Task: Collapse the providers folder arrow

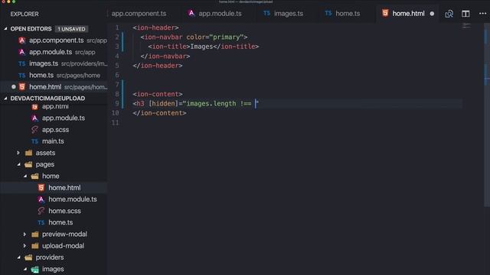Action: (18, 257)
